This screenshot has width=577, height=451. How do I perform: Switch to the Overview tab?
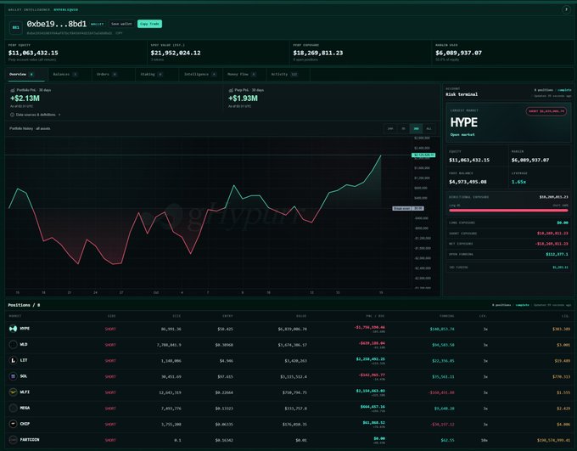(25, 75)
